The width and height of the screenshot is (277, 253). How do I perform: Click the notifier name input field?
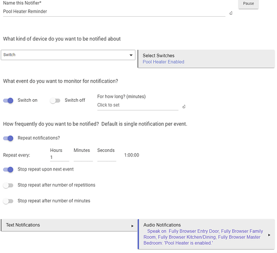coord(114,12)
